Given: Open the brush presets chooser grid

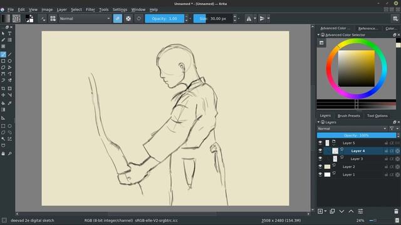Looking at the screenshot, I should click(53, 19).
